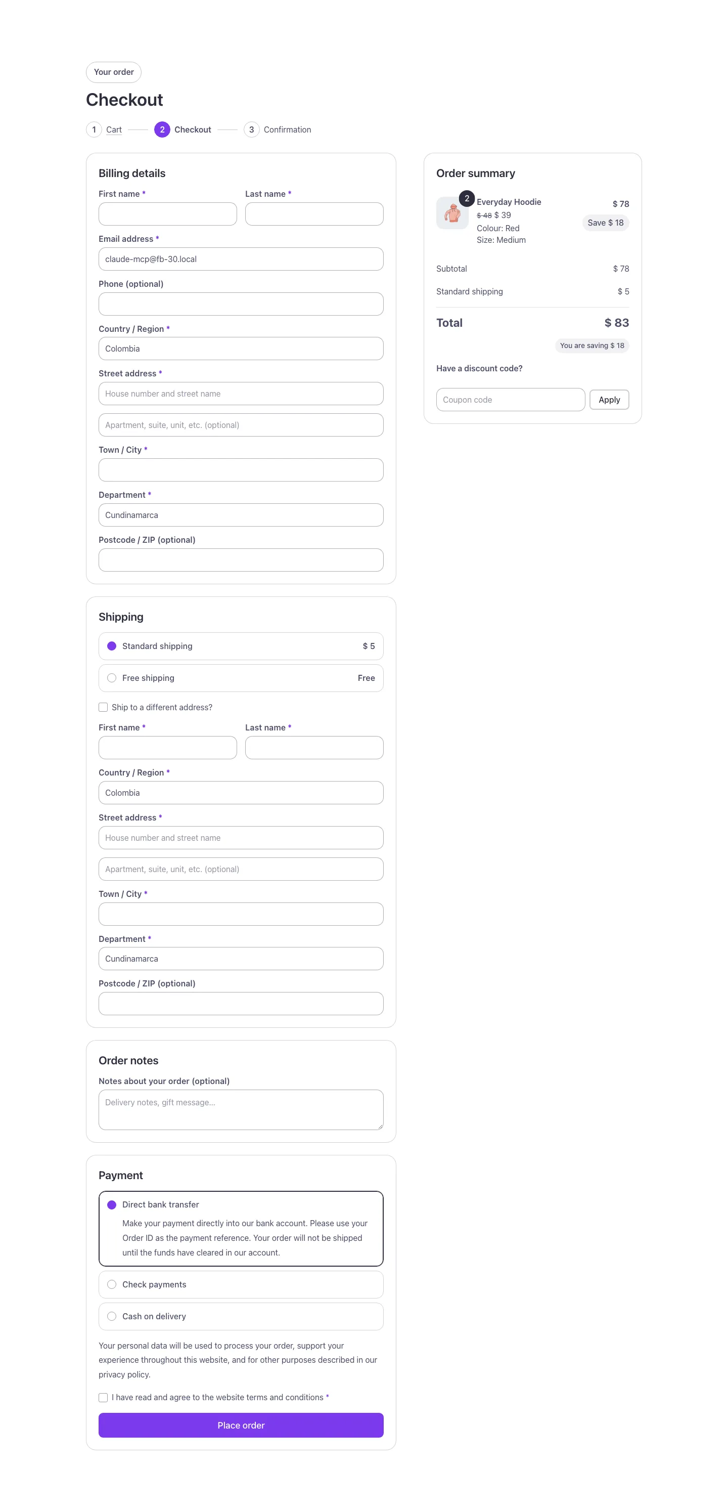Click step 2 Checkout circle icon
Screen dimensions: 728x1512
tap(162, 129)
